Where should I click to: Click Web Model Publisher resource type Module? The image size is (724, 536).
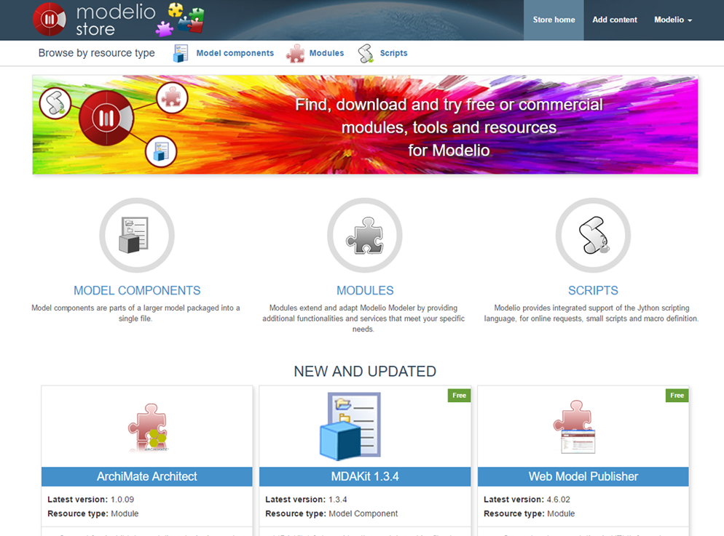point(529,513)
